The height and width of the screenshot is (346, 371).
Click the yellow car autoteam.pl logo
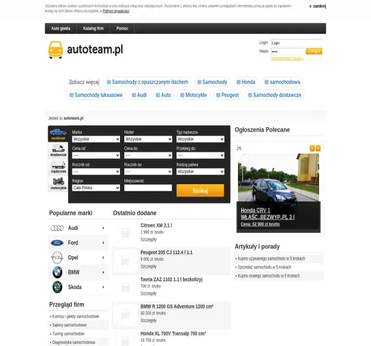click(85, 49)
